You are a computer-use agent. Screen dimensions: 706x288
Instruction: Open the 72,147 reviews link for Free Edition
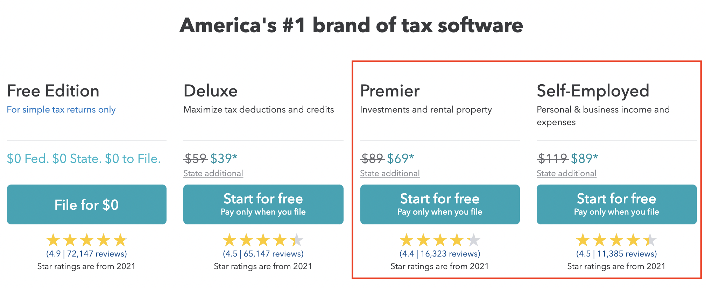tap(86, 254)
